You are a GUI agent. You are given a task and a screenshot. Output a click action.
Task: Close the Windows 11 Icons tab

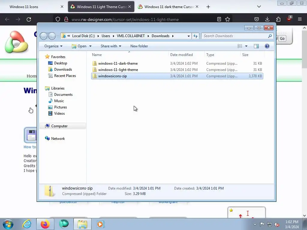point(62,7)
